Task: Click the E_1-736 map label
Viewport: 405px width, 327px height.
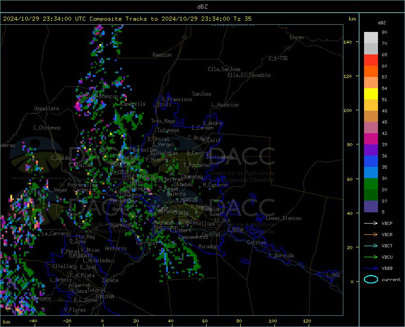Action: 278,58
